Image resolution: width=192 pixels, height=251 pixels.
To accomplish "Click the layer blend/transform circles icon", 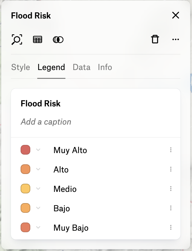I will click(58, 40).
